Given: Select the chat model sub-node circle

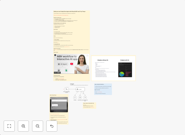Looking at the screenshot, I should point(75,98).
